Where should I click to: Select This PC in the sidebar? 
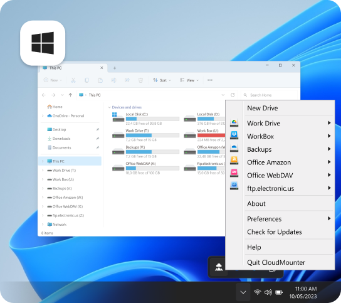click(x=70, y=161)
